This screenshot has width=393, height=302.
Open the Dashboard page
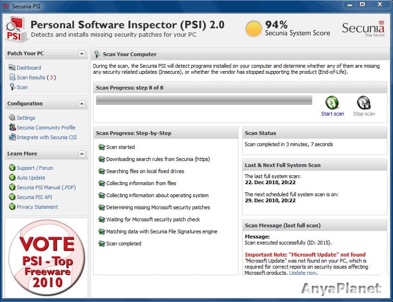(x=29, y=68)
